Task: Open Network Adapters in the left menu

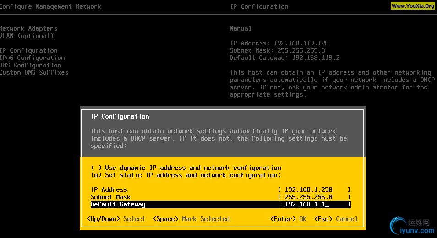Action: 29,28
